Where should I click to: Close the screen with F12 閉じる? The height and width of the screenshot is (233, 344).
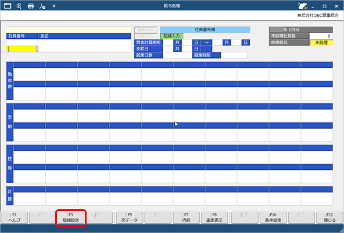click(329, 218)
